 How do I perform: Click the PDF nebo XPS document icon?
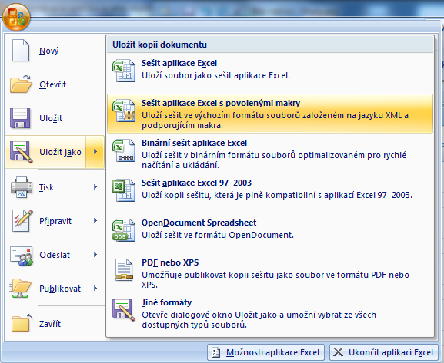124,270
